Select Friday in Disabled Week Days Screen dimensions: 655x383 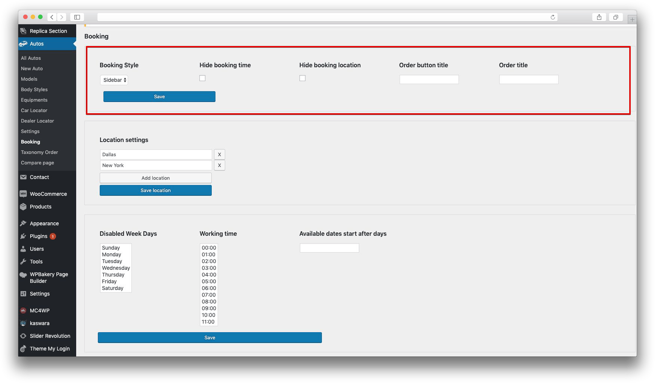click(x=116, y=281)
